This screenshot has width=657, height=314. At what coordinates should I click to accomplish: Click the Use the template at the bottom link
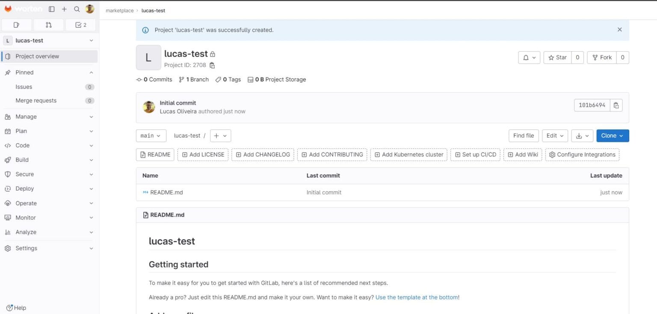click(416, 297)
